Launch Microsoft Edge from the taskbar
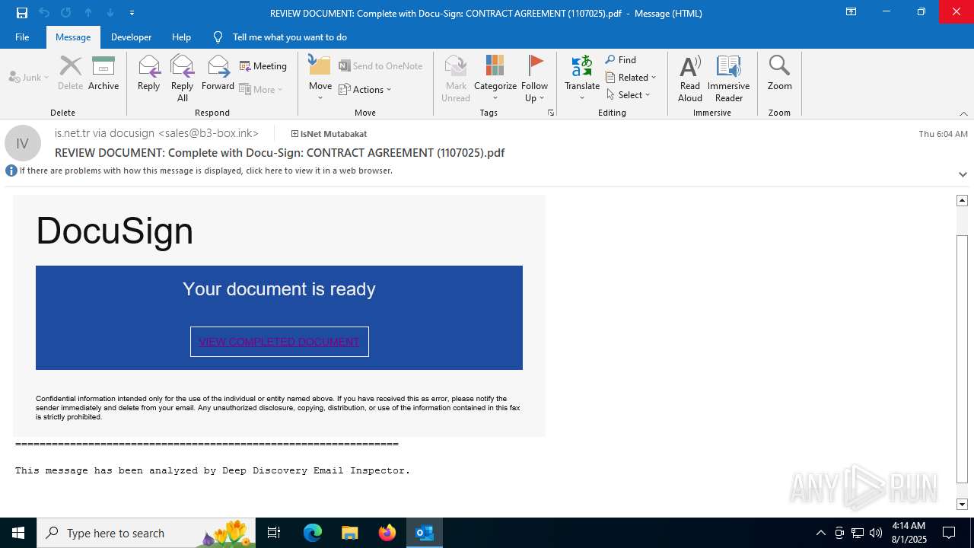Screen dimensions: 974x548 (313, 533)
